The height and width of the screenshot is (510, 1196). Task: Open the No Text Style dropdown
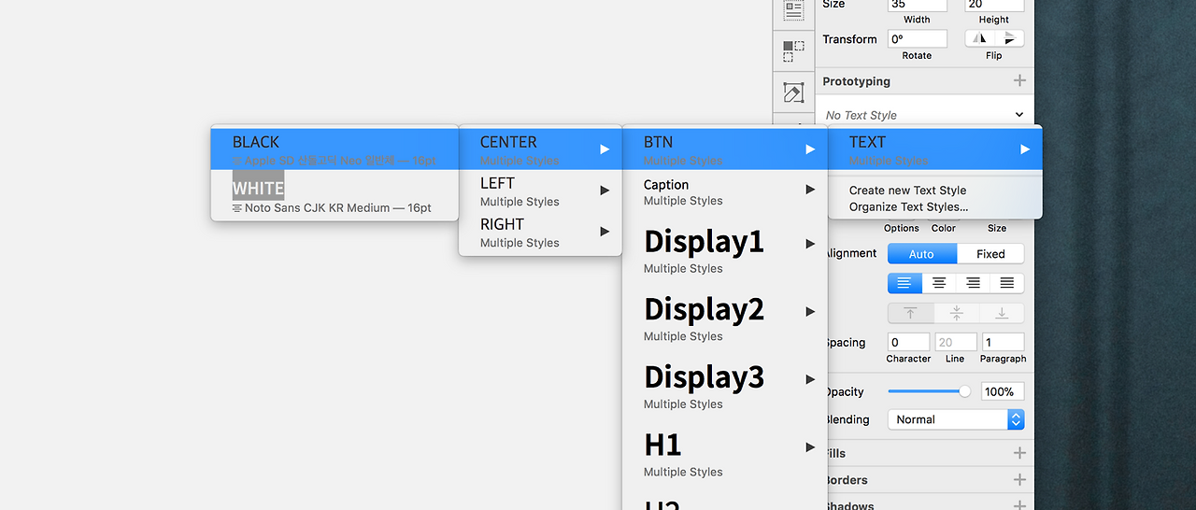point(924,115)
